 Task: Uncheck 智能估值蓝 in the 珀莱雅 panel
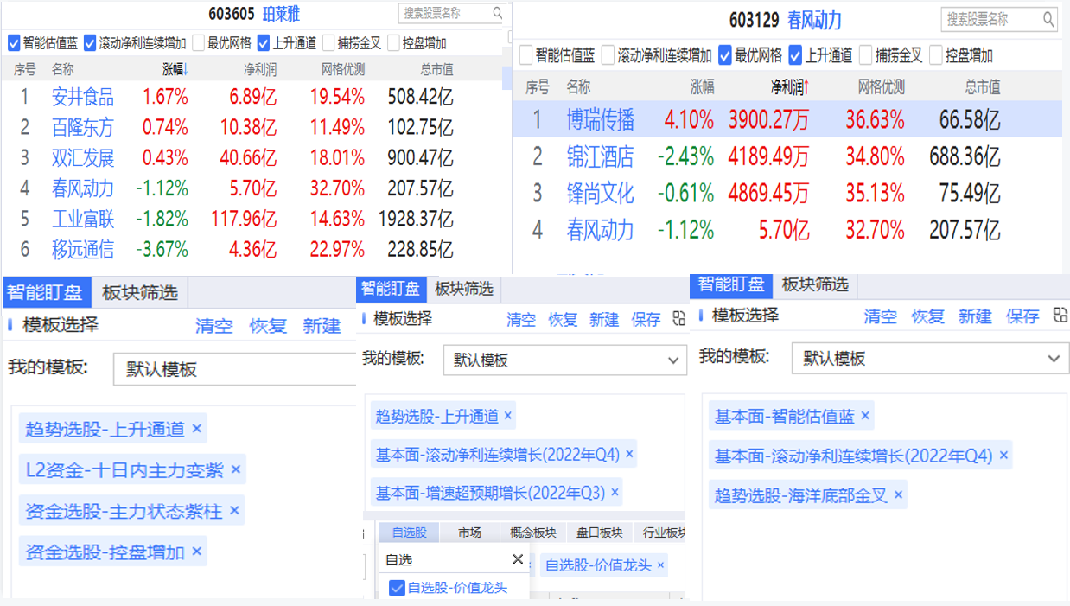click(x=14, y=42)
